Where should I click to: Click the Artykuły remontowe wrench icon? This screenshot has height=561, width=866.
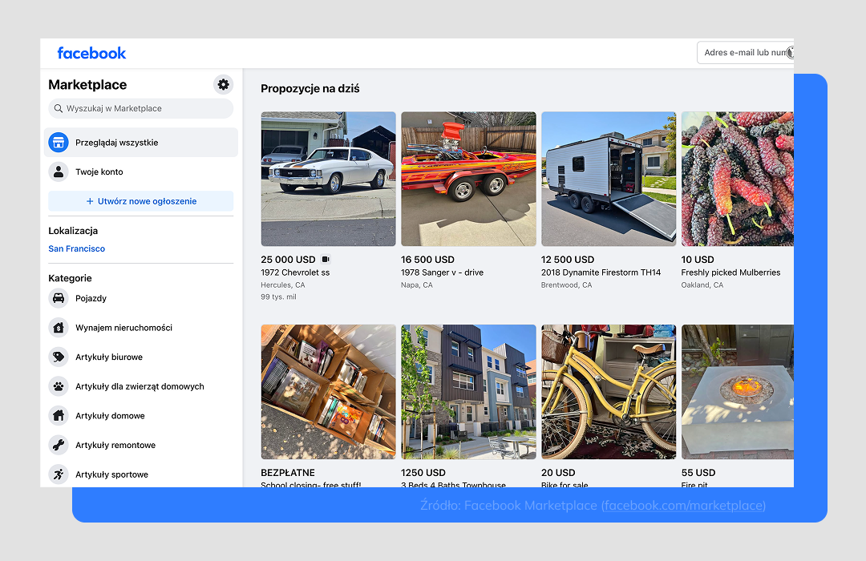tap(58, 445)
